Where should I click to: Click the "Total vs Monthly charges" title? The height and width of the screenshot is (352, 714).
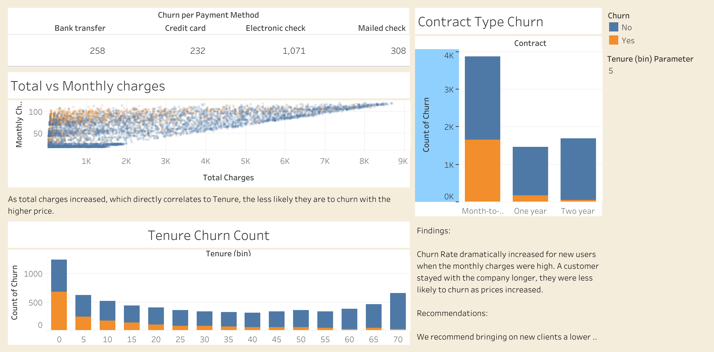click(x=88, y=86)
